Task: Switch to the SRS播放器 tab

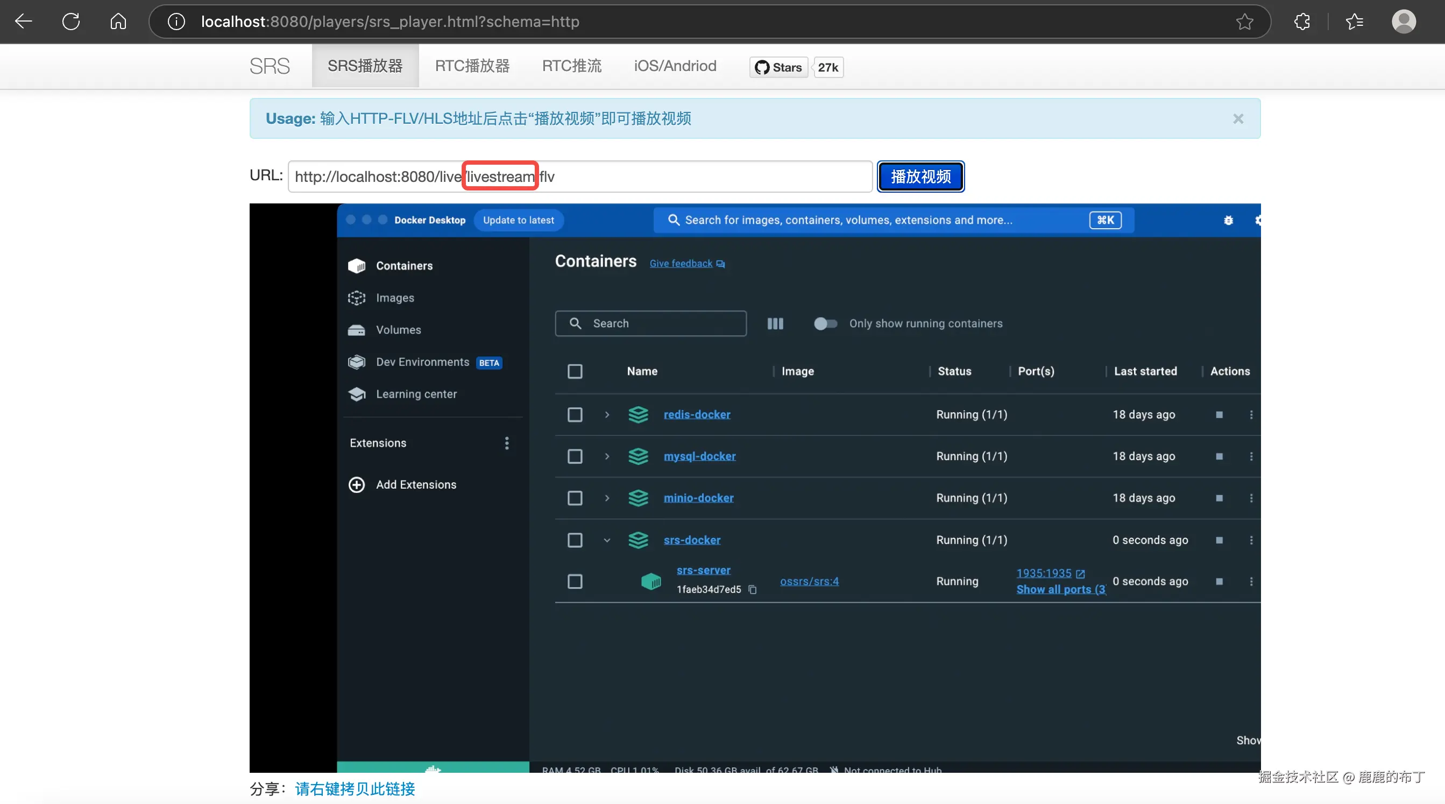Action: click(365, 66)
